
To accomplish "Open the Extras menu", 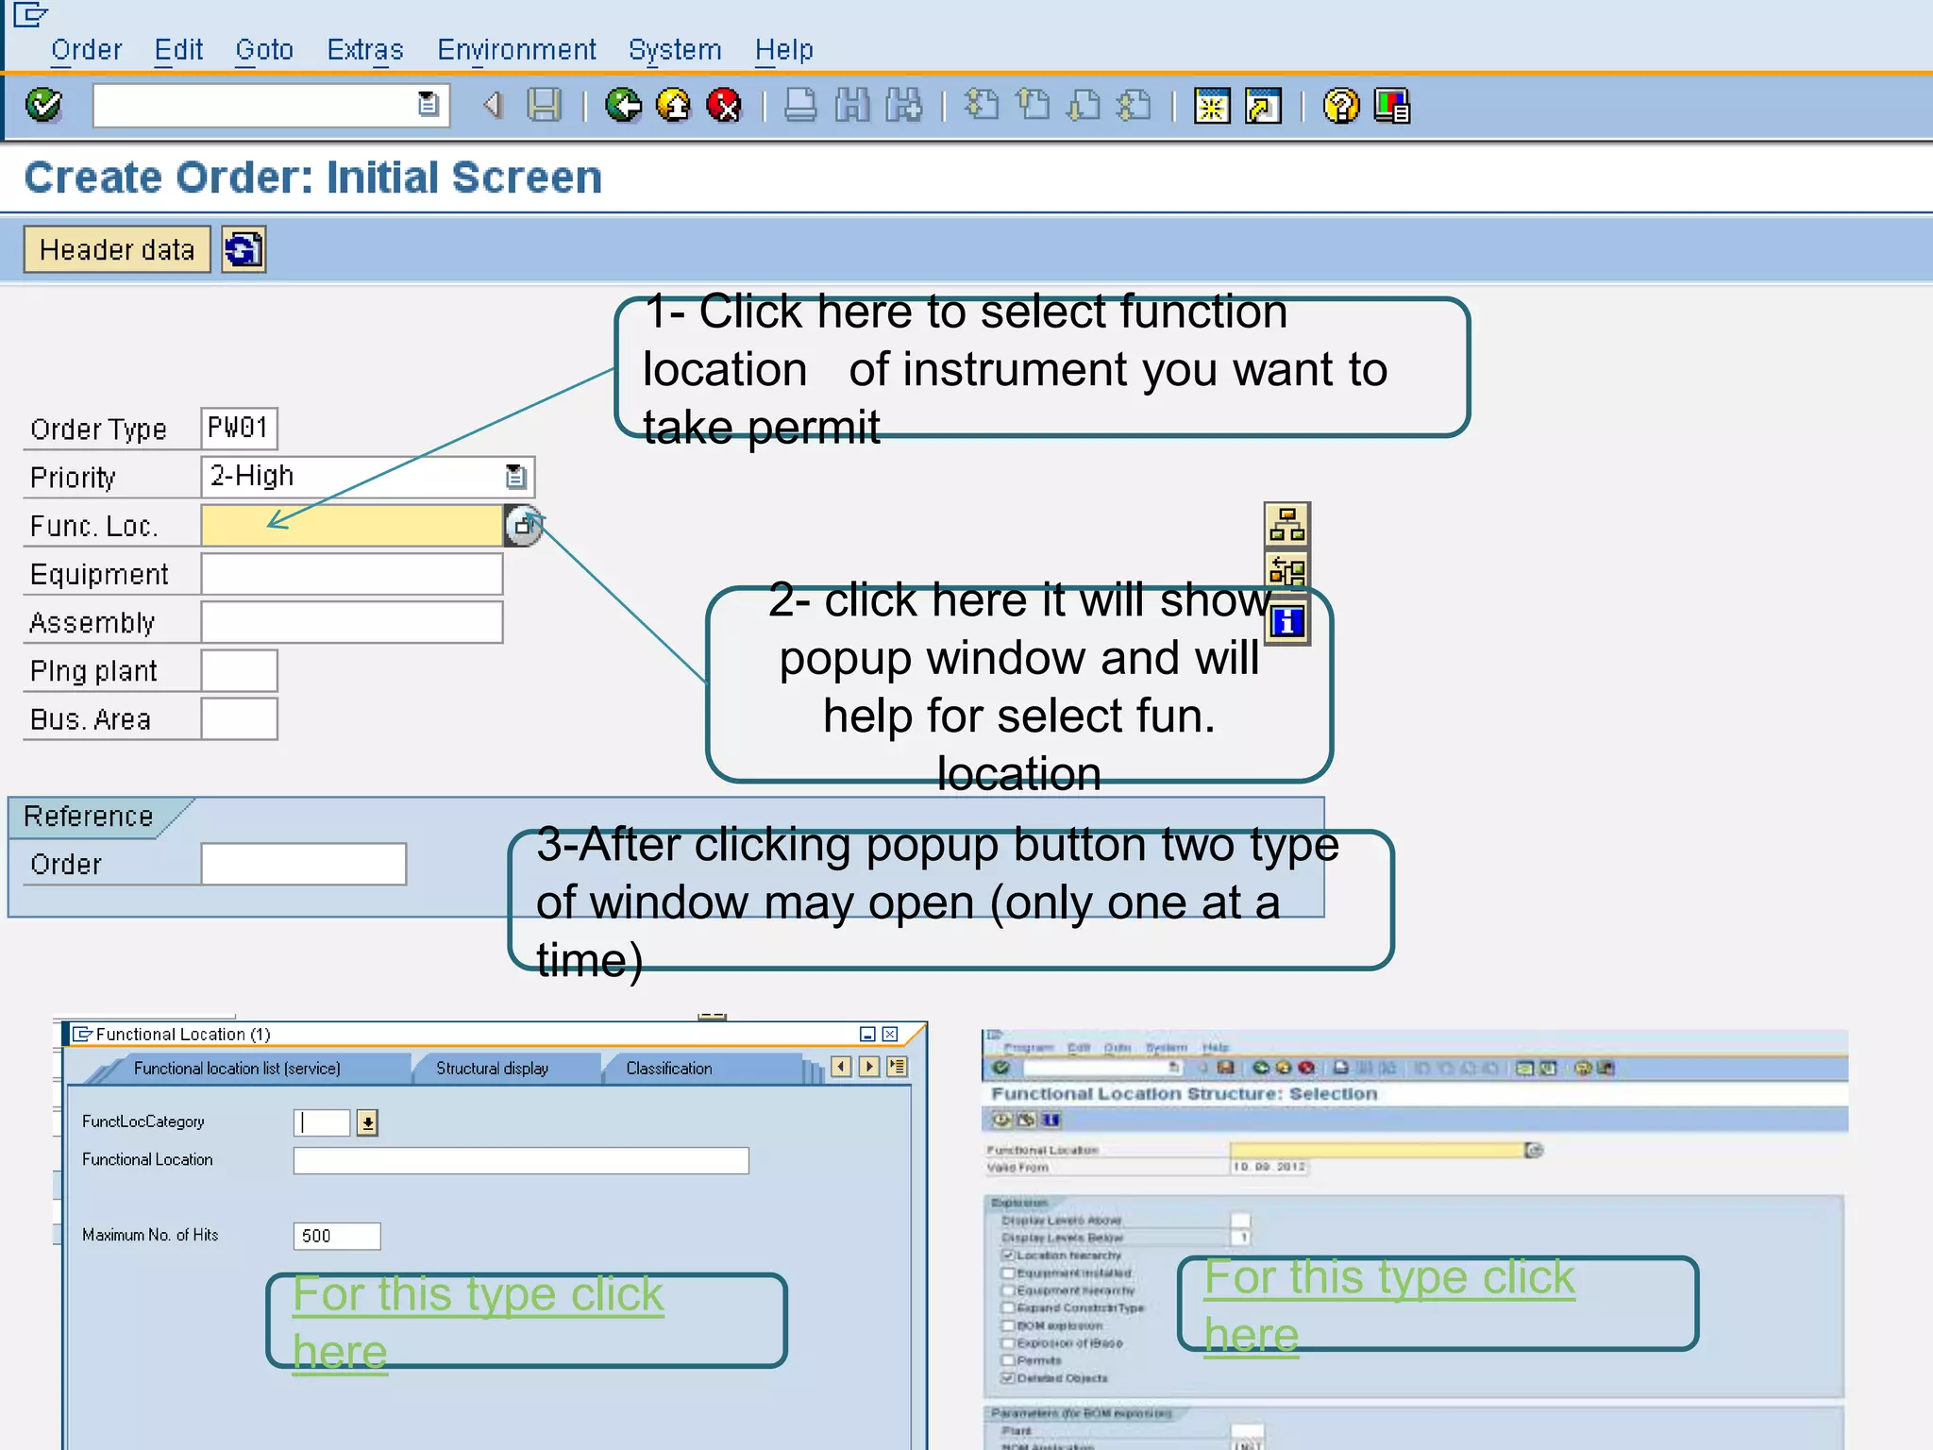I will click(x=364, y=49).
